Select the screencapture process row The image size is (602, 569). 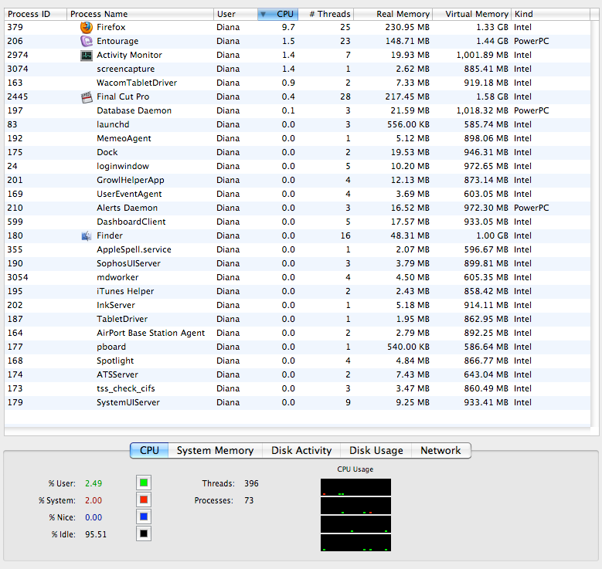tap(298, 69)
